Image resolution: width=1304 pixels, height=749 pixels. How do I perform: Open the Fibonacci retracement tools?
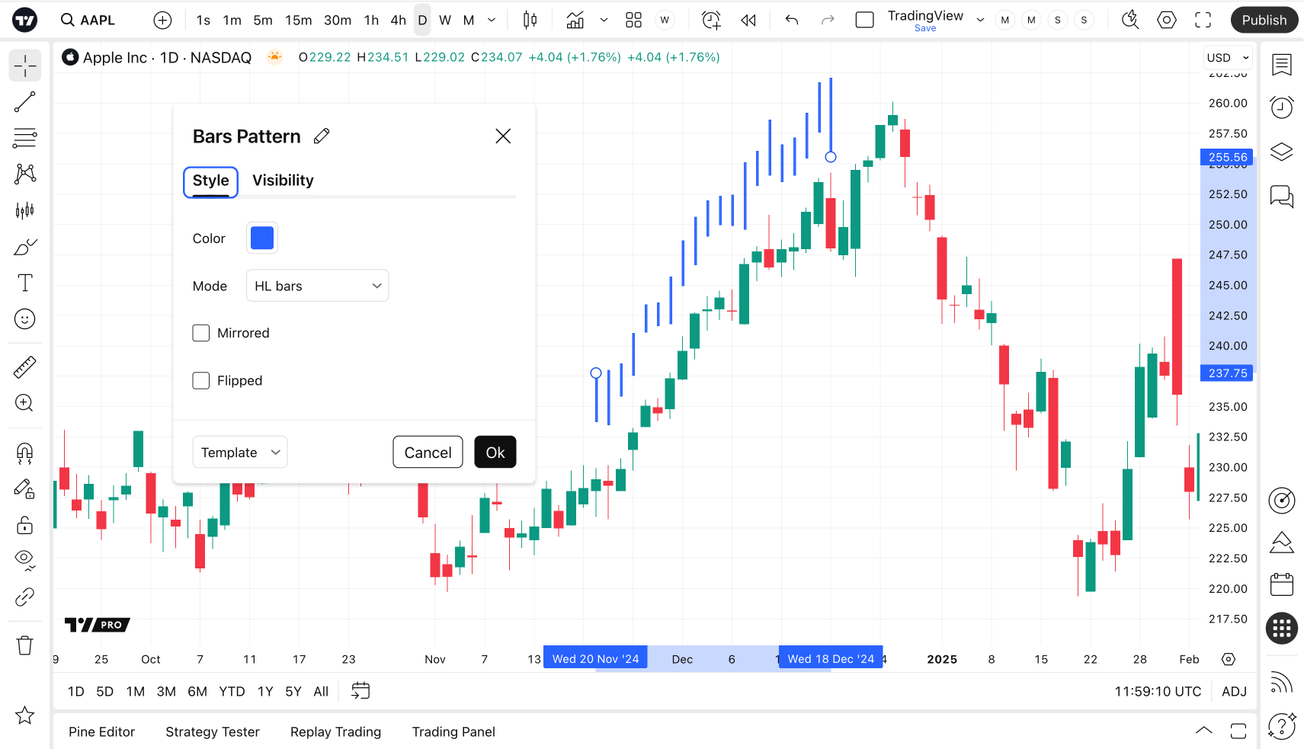point(25,138)
